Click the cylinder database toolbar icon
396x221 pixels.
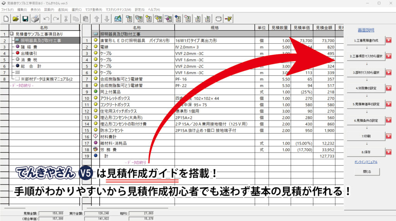(x=219, y=19)
